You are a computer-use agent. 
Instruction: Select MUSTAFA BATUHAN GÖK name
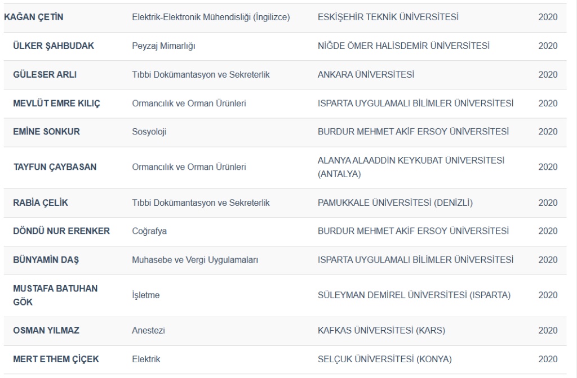click(55, 295)
